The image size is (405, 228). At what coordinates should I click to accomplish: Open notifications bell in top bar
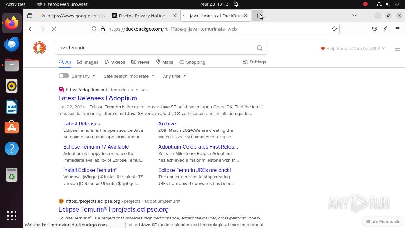pos(236,4)
